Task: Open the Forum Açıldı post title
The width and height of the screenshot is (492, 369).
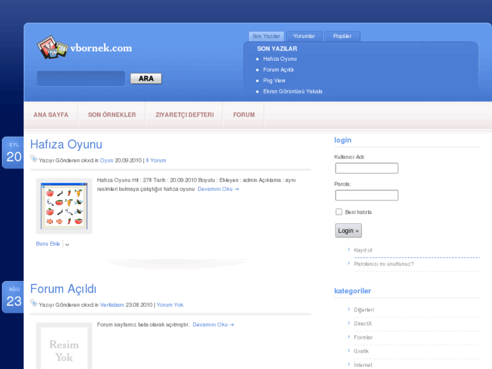Action: point(64,289)
